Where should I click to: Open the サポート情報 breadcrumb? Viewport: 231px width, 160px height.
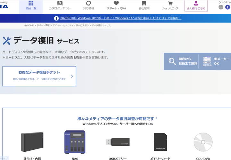click(43, 25)
